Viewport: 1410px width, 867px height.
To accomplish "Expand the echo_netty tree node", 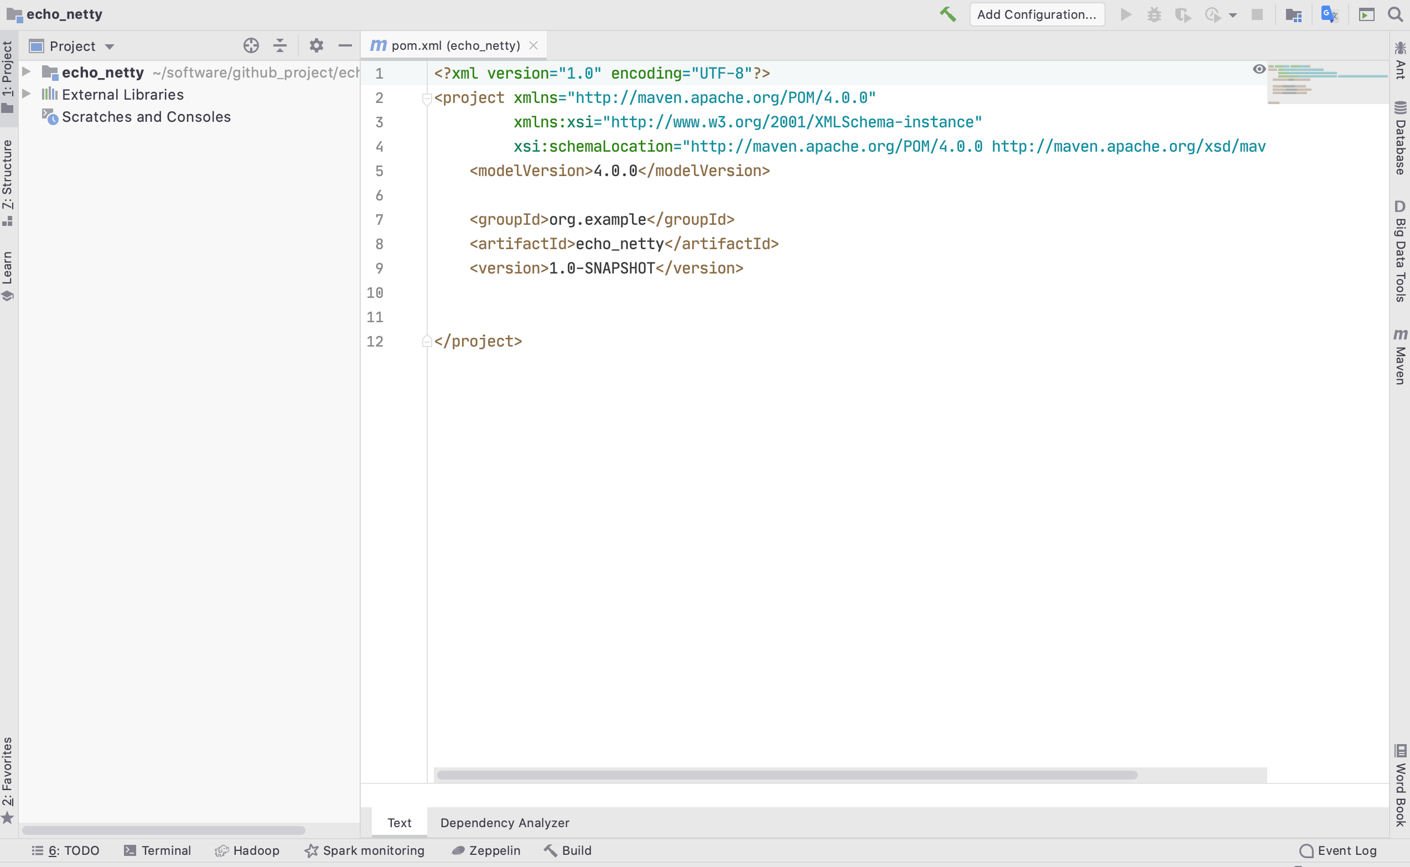I will (27, 71).
